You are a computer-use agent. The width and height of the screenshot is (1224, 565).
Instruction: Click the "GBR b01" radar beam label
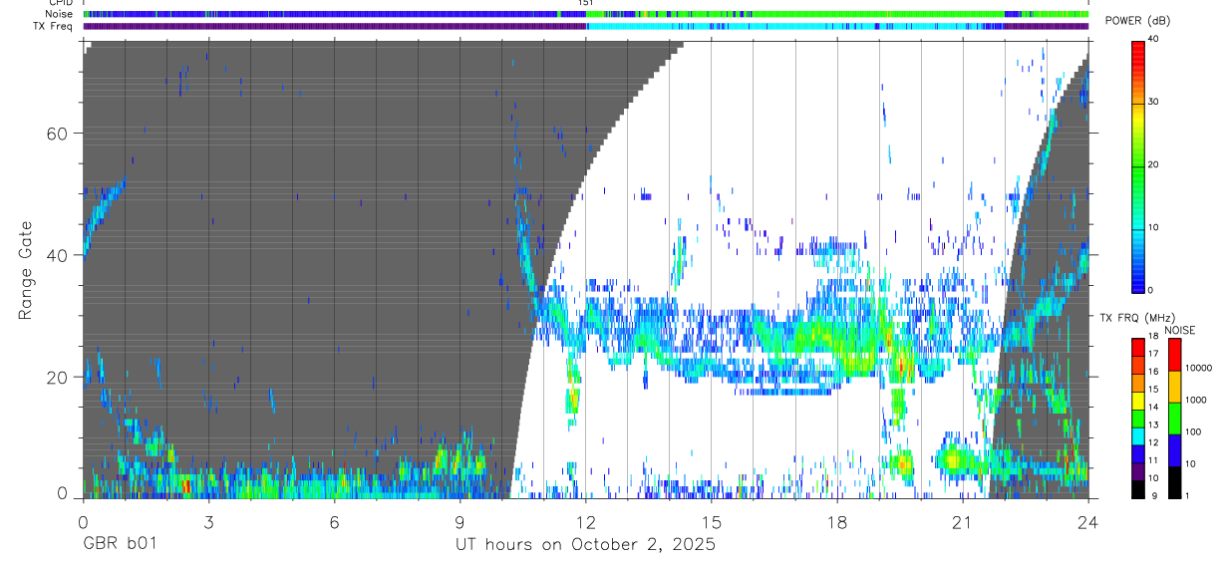[120, 545]
